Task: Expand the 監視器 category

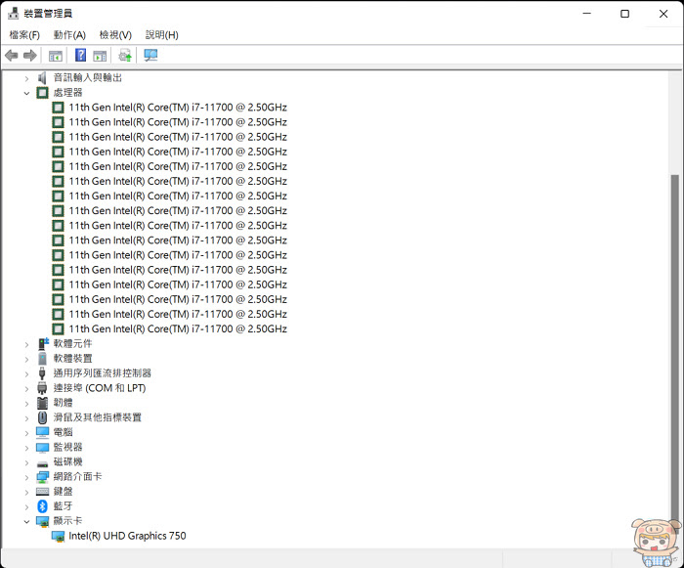Action: point(26,448)
